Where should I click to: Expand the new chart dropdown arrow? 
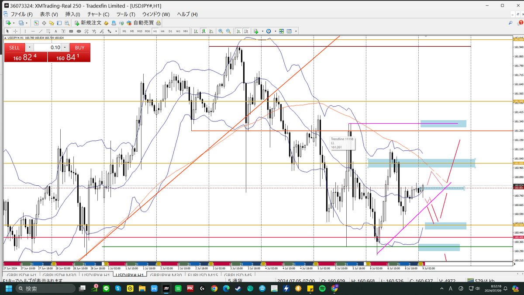(14, 23)
